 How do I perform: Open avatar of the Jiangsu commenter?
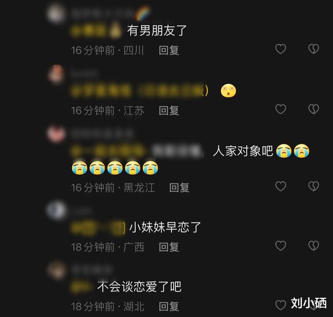pyautogui.click(x=56, y=74)
